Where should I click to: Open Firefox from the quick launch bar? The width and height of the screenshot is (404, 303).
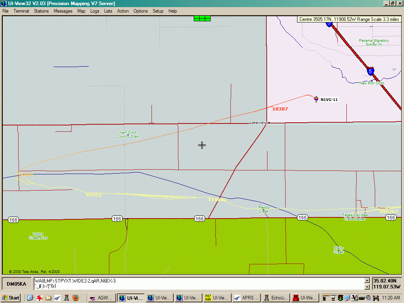pyautogui.click(x=75, y=298)
